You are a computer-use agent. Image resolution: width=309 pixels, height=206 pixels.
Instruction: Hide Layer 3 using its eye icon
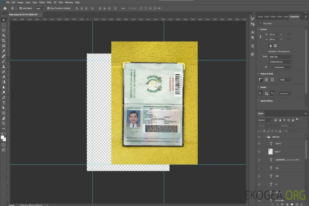(259, 152)
